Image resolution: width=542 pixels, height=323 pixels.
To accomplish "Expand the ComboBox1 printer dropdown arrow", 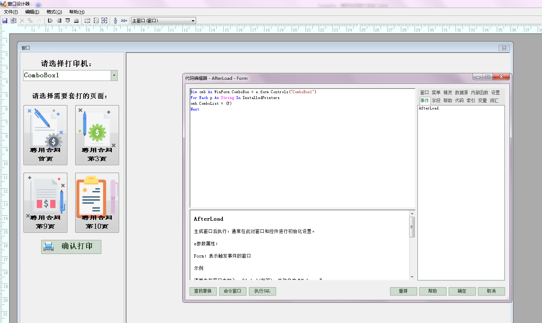I will click(x=114, y=76).
